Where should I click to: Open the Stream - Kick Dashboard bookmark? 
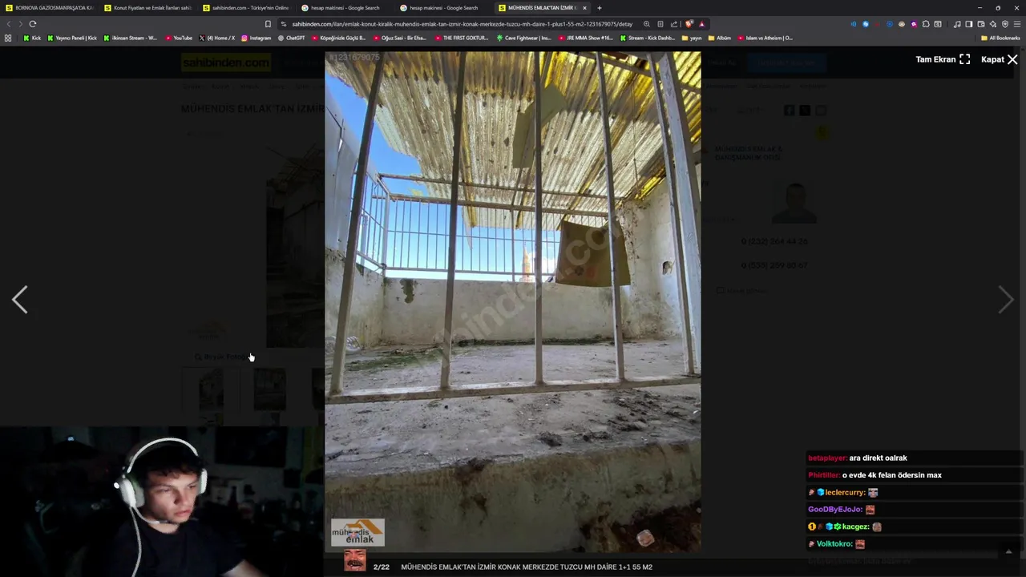click(646, 38)
